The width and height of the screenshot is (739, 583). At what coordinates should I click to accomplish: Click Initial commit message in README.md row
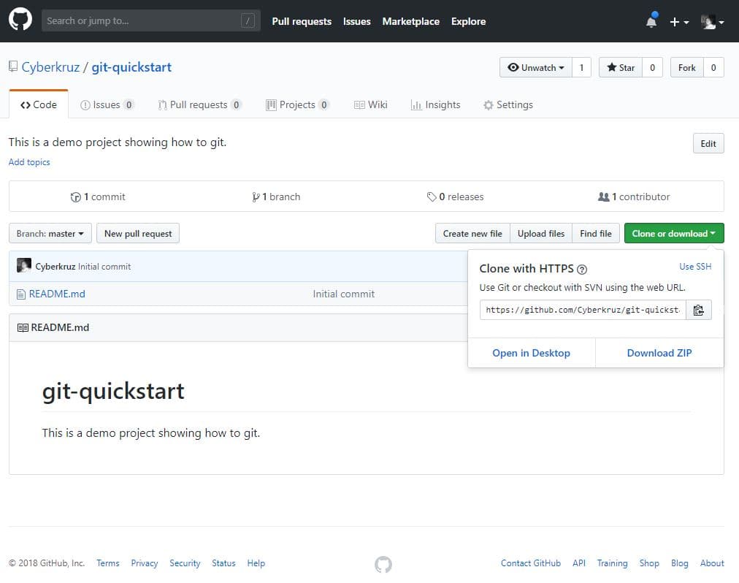pyautogui.click(x=344, y=294)
